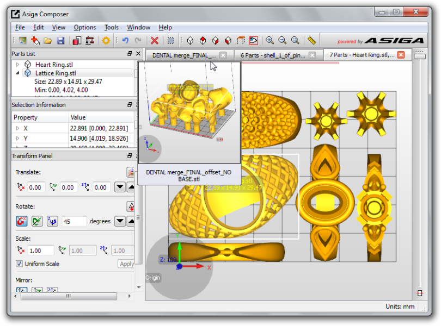
Task: Click the zoom to fit magnifier icon
Action: (x=295, y=41)
